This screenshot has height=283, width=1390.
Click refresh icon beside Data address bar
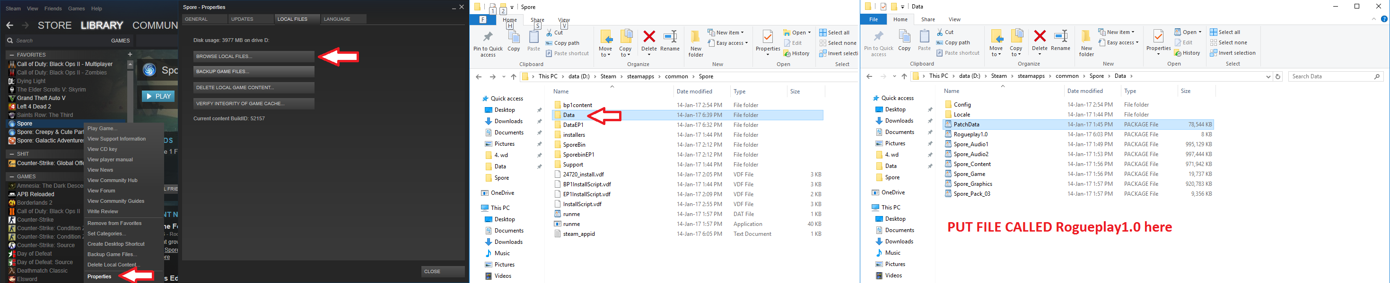1277,76
